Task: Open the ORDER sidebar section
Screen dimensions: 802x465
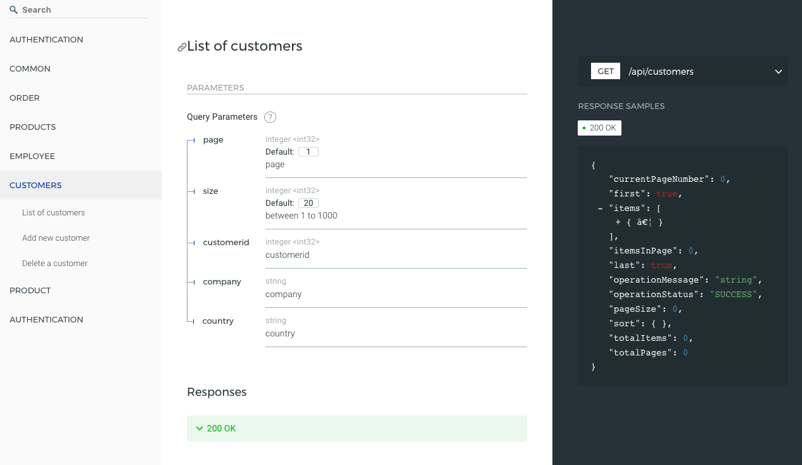Action: point(25,98)
